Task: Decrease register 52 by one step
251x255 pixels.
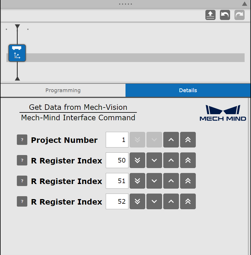Action: pos(154,201)
